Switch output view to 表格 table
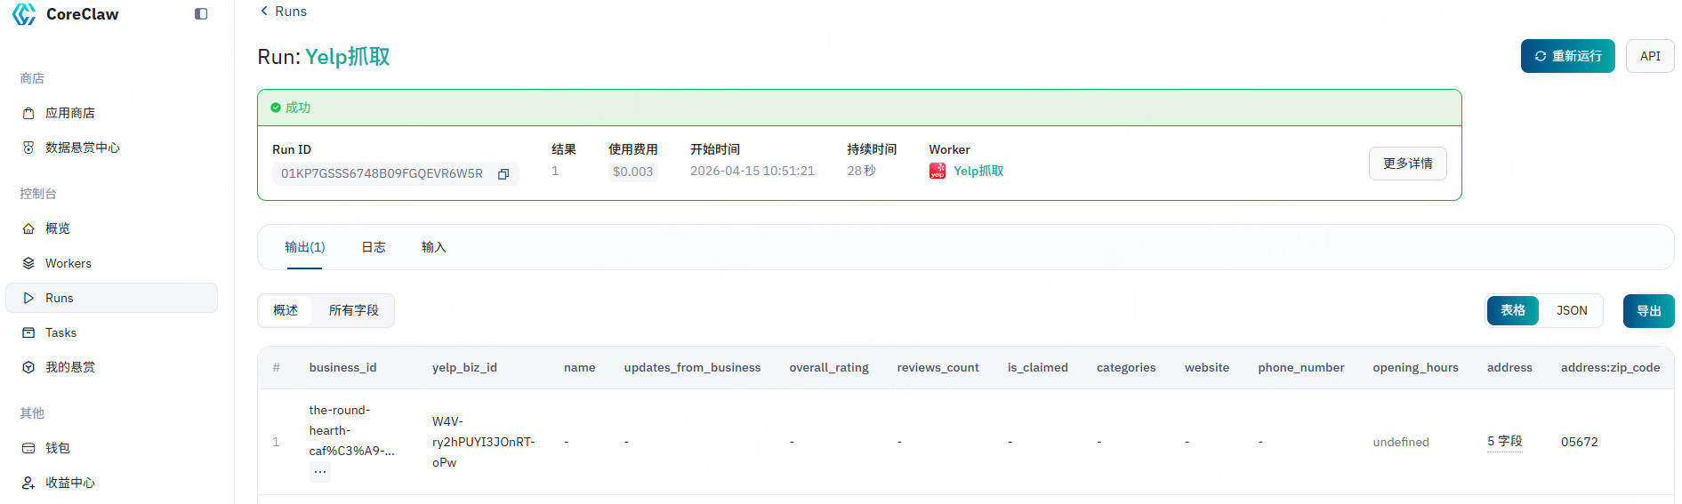Image resolution: width=1682 pixels, height=504 pixels. pyautogui.click(x=1512, y=310)
